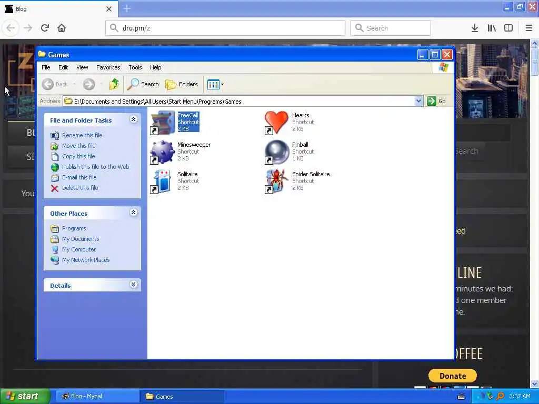Click the Games folder icon in title bar
Viewport: 539px width, 404px height.
(x=42, y=54)
